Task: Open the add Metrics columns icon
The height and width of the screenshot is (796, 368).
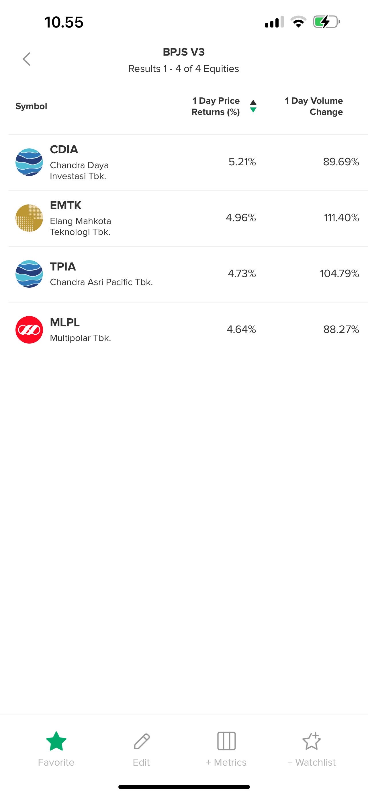Action: coord(226,741)
